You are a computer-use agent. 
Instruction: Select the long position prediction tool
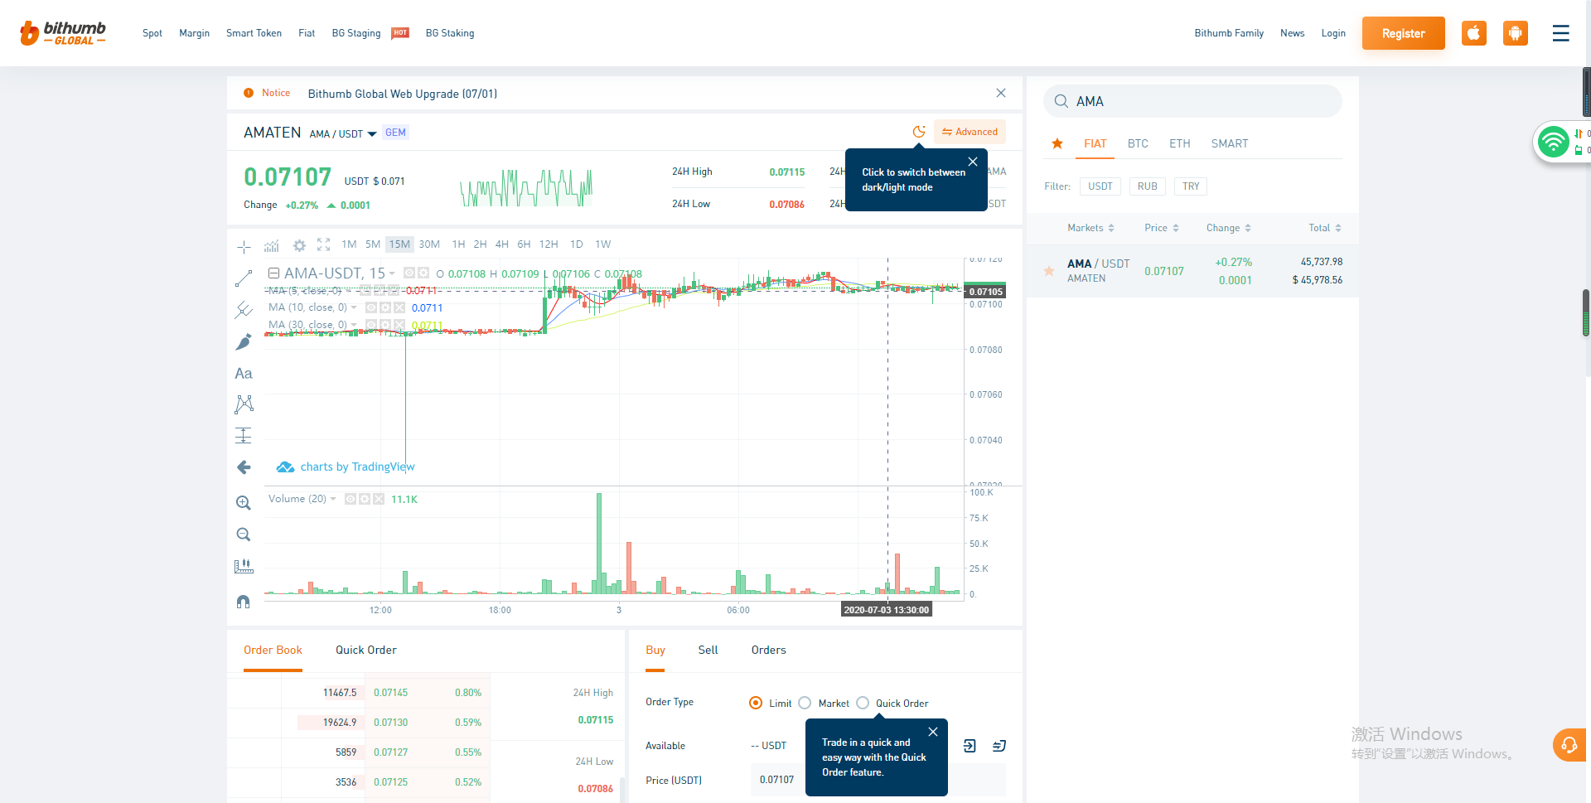(x=244, y=436)
